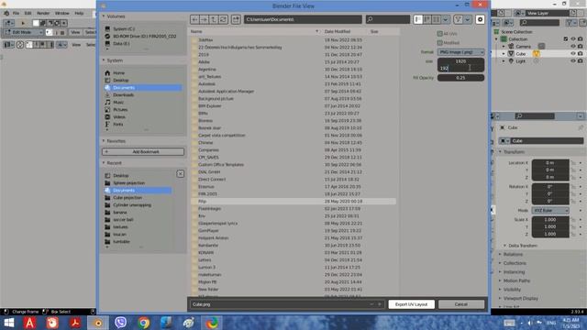Screen dimensions: 587x330
Task: Disable Cube render camera icon in outliner
Action: pos(581,54)
